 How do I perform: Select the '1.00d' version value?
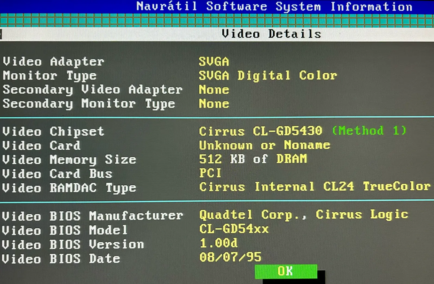(x=219, y=243)
